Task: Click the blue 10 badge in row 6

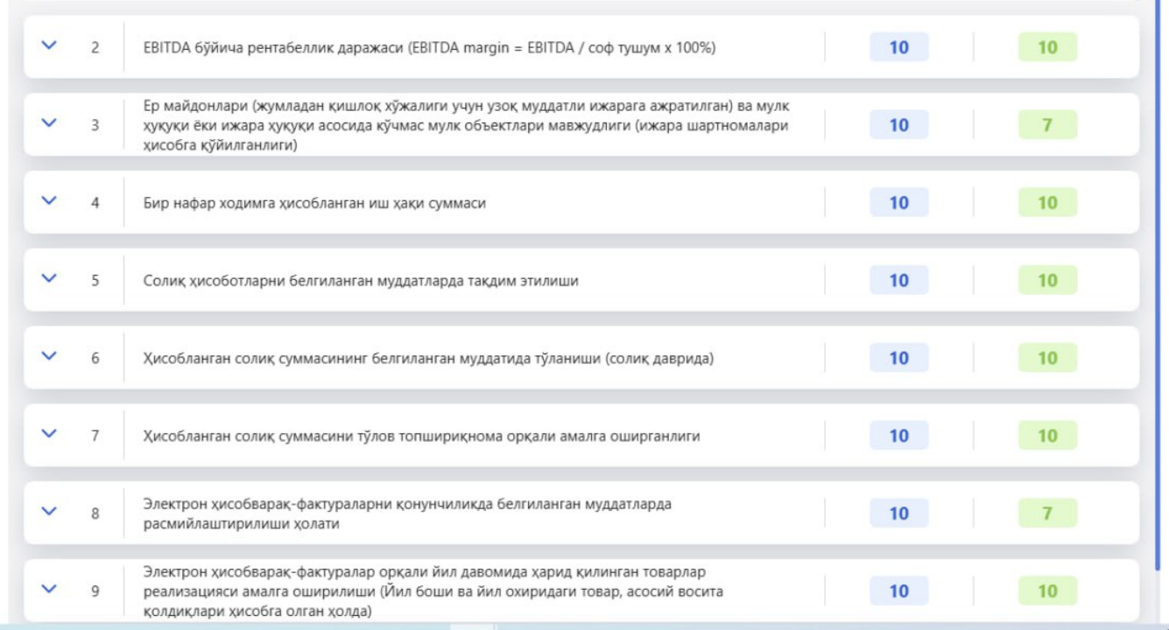Action: (898, 358)
